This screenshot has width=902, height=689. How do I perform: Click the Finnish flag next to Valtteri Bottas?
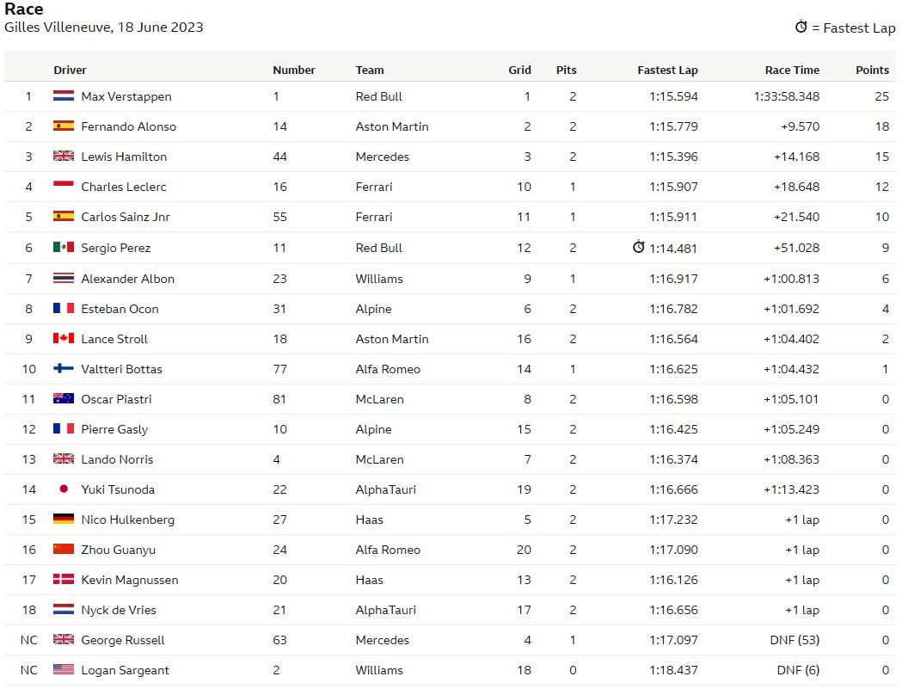[x=64, y=369]
